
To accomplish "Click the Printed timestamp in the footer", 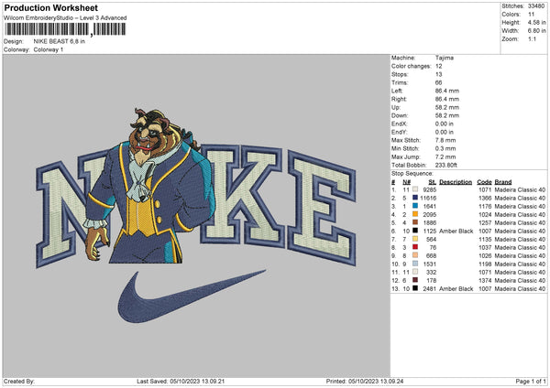I will pos(365,381).
